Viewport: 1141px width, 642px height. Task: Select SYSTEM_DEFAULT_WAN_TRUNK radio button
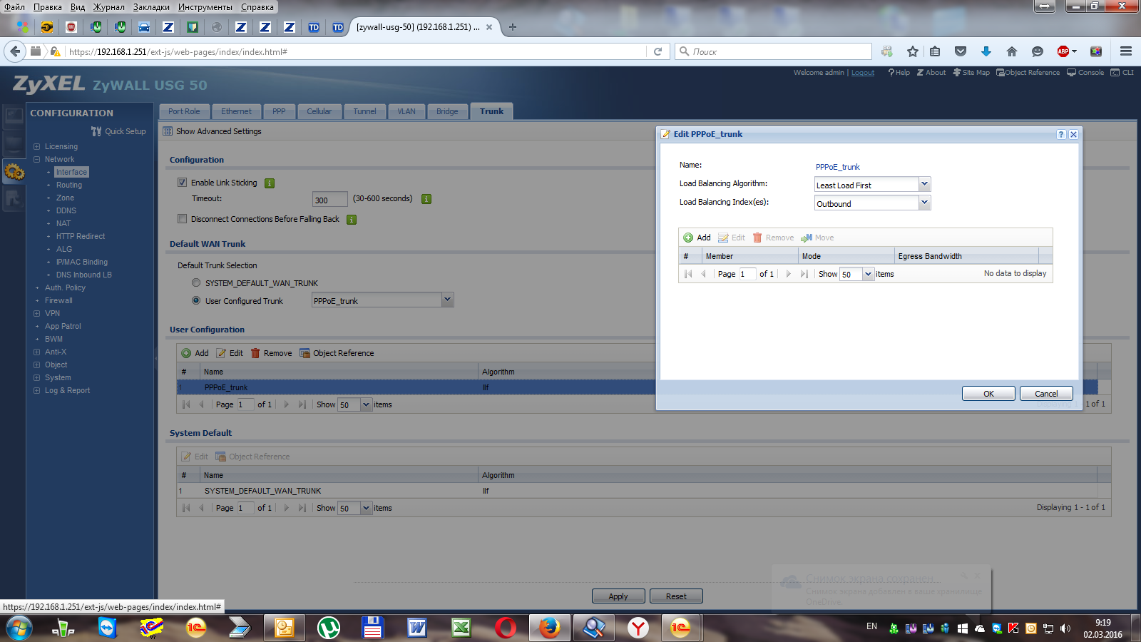point(196,282)
